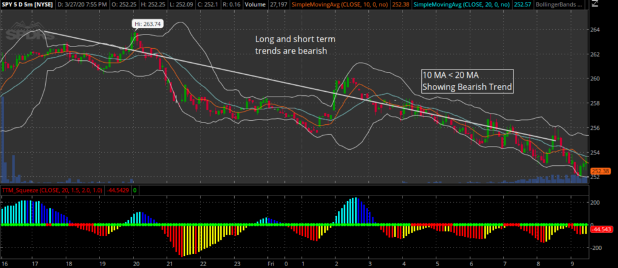Click the 254 price axis label

coord(596,153)
